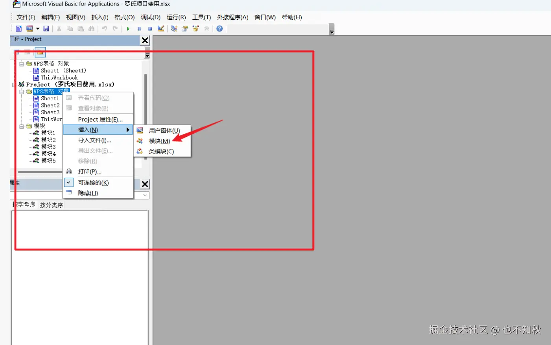Toggle the Design Mode icon
551x345 pixels.
pos(161,29)
